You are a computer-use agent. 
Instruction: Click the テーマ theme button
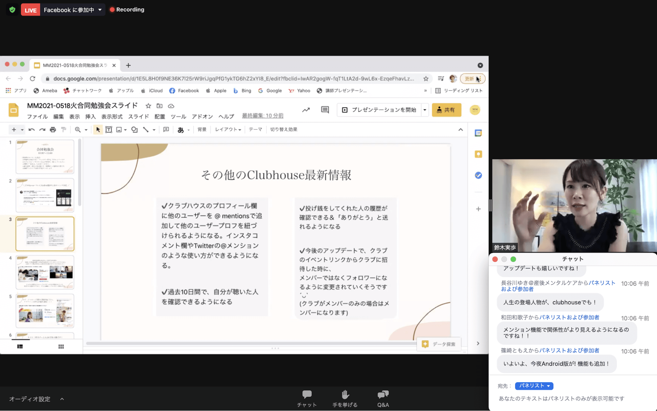pos(255,130)
